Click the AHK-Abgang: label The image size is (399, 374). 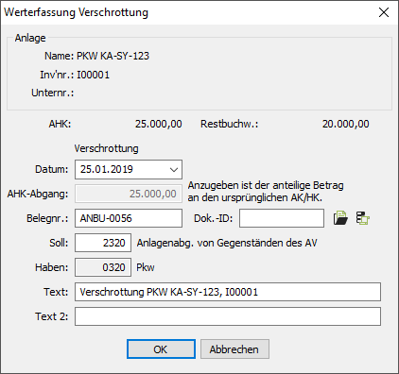click(38, 194)
